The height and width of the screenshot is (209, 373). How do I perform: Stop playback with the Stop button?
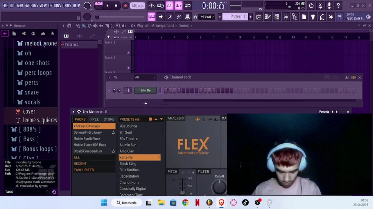[x=116, y=6]
